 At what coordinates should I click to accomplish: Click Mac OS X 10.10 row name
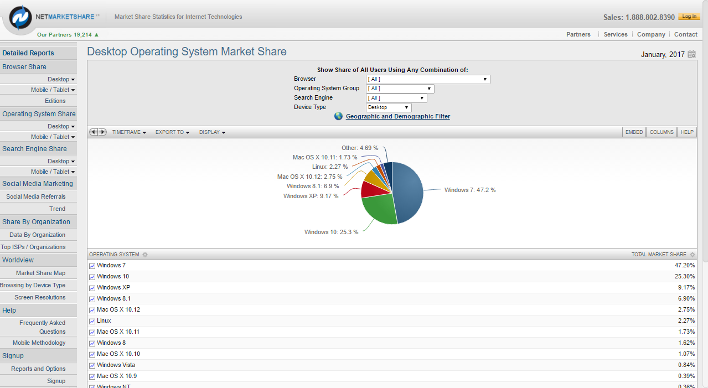[x=118, y=354]
